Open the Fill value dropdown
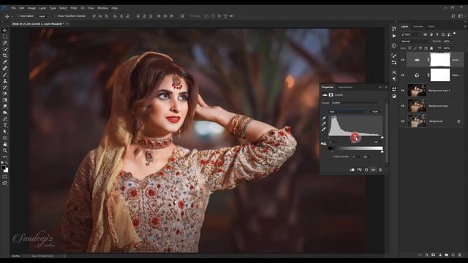The image size is (468, 263). 453,48
